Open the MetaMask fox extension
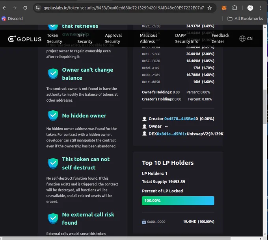The height and width of the screenshot is (240, 268). (x=224, y=8)
